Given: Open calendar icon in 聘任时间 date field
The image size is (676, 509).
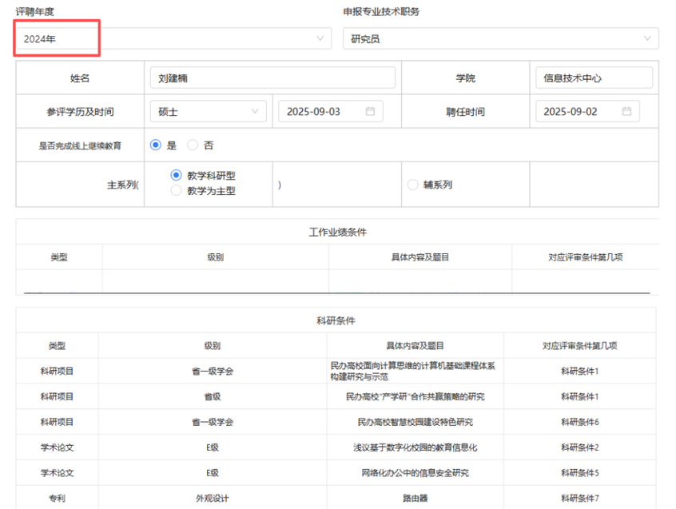Looking at the screenshot, I should click(x=626, y=112).
